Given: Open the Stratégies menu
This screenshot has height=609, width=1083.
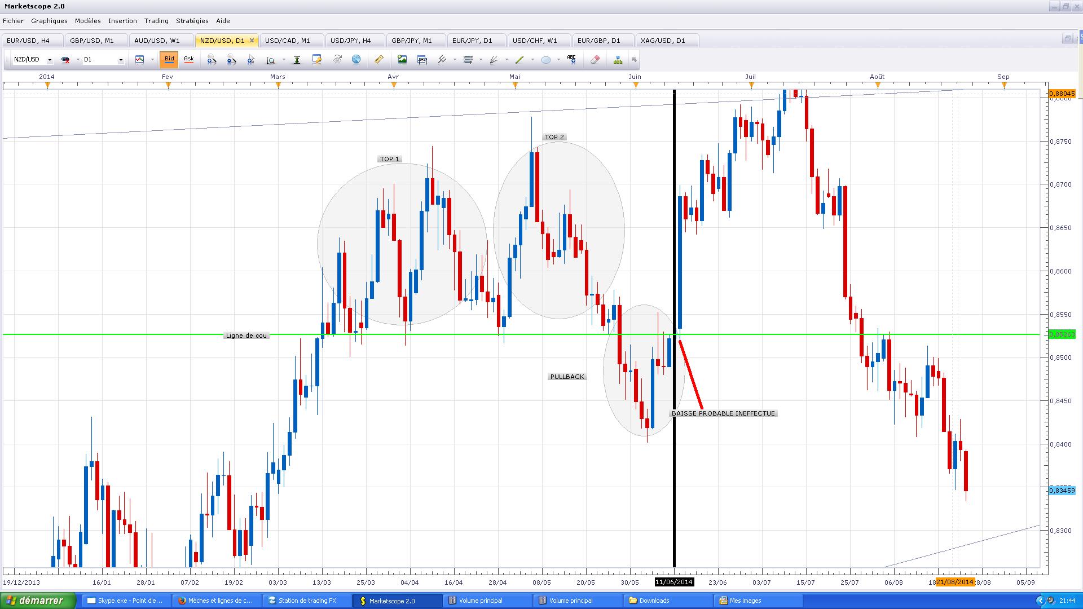Looking at the screenshot, I should 192,21.
